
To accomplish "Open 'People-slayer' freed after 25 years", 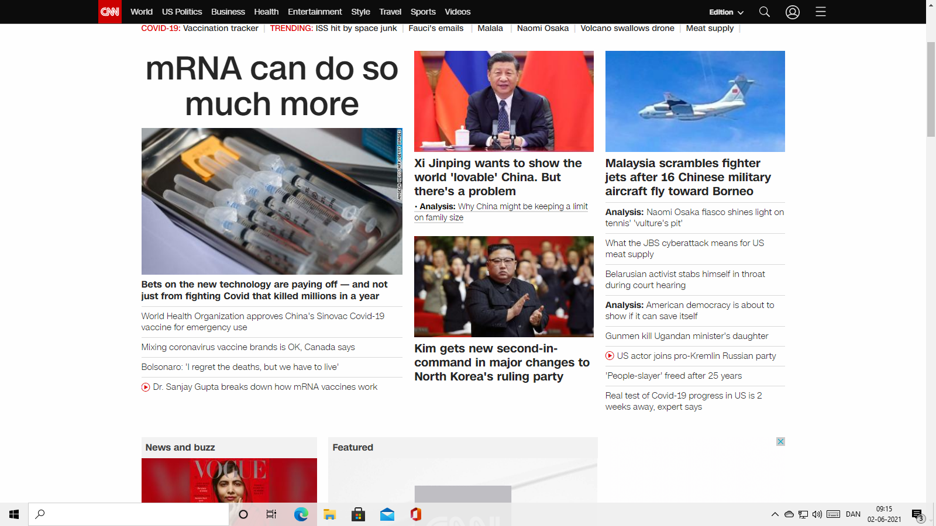I will [x=673, y=376].
